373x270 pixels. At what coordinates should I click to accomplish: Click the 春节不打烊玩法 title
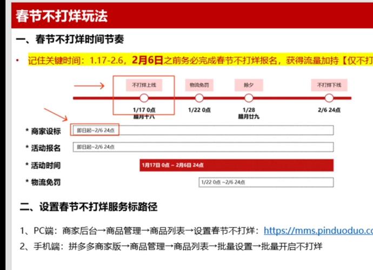62,16
